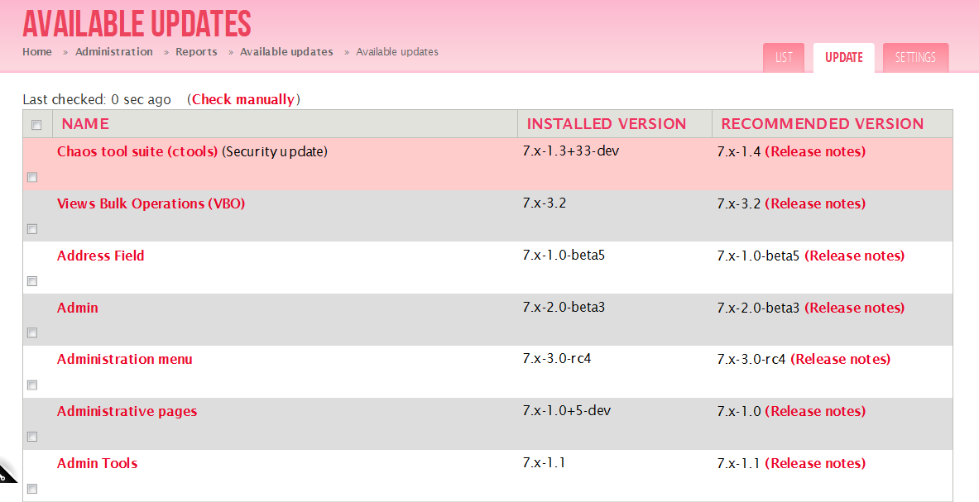Viewport: 979px width, 502px height.
Task: Open Release notes for Admin Tools 7.x-1.1
Action: click(815, 463)
